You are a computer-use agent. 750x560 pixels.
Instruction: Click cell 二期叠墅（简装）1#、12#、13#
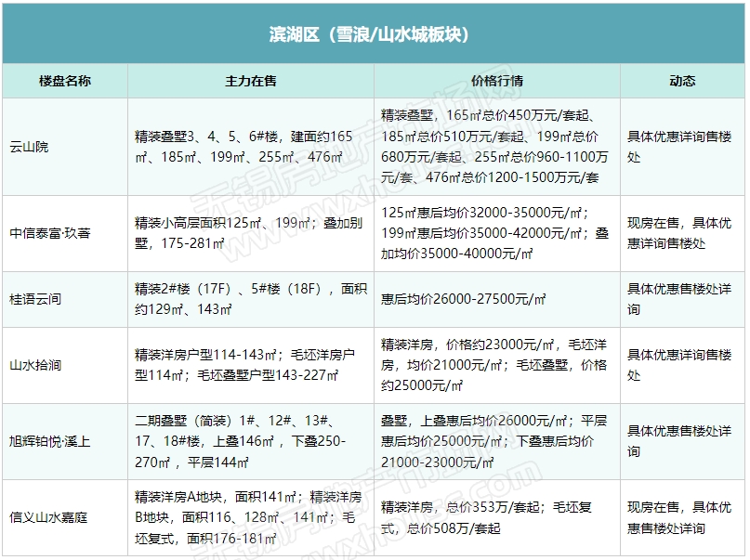pos(251,441)
